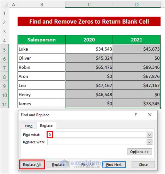This screenshot has height=174, width=165.
Task: Select the cell containing Luka
Action: pos(41,49)
